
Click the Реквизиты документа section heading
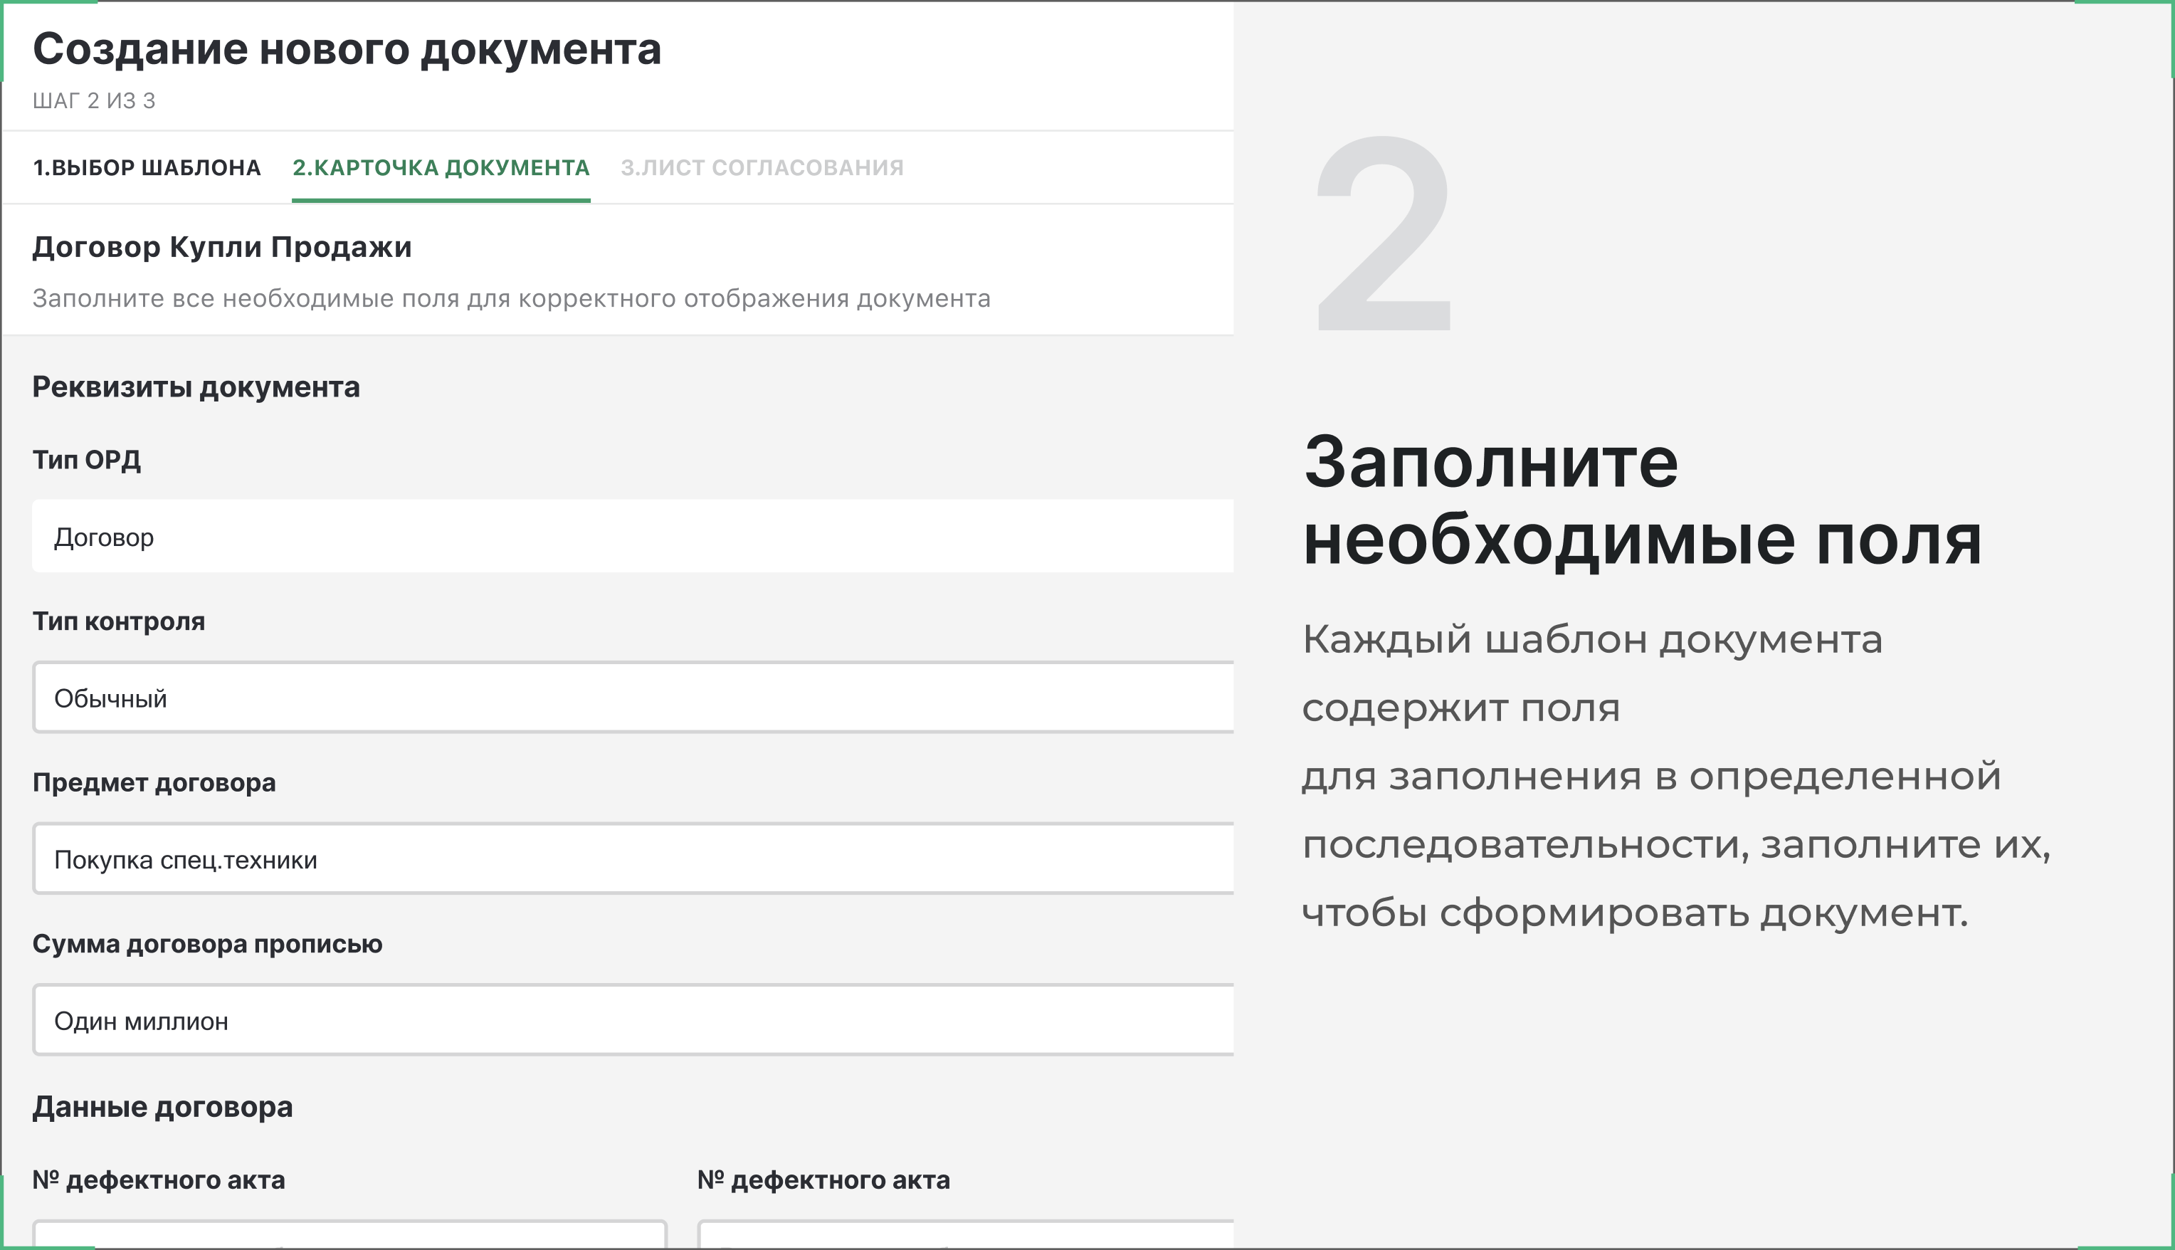point(196,387)
